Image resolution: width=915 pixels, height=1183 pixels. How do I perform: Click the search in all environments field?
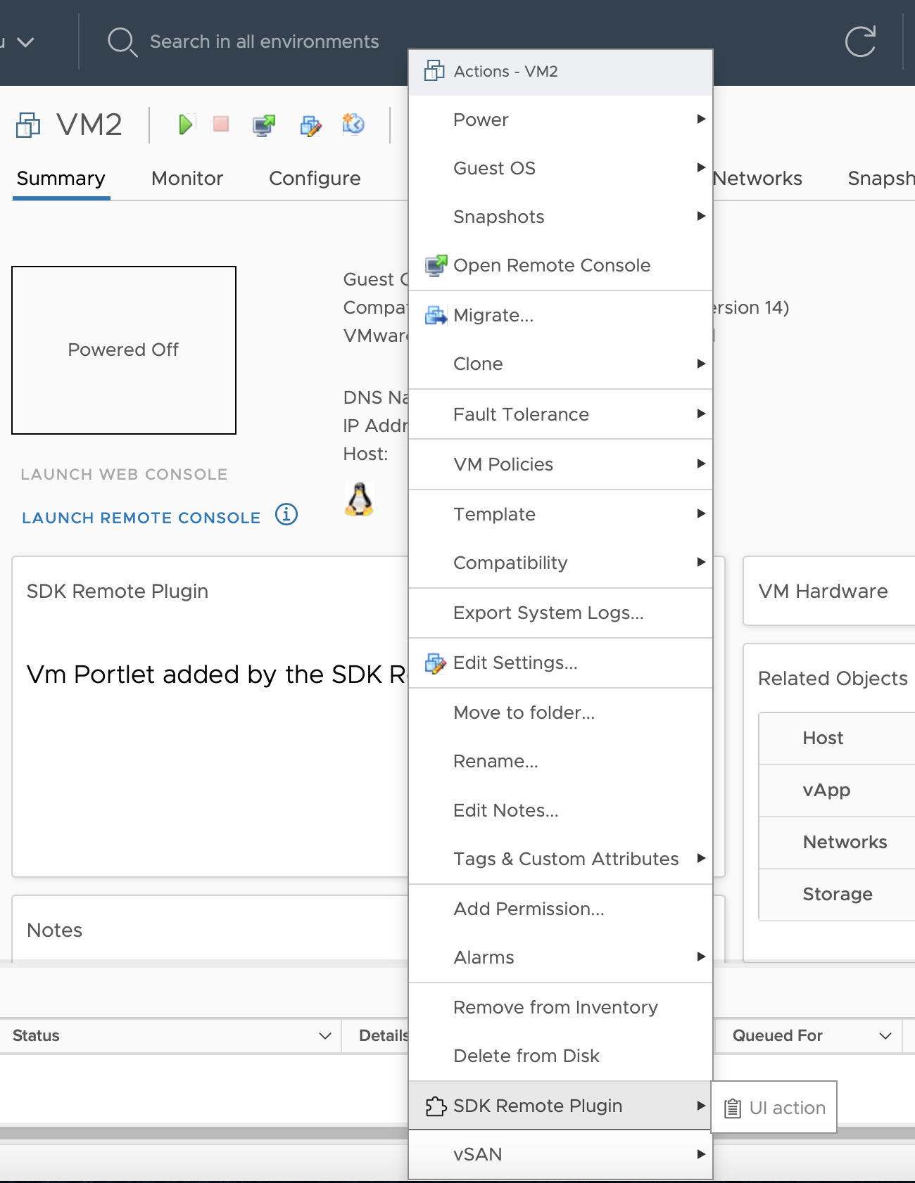click(264, 42)
